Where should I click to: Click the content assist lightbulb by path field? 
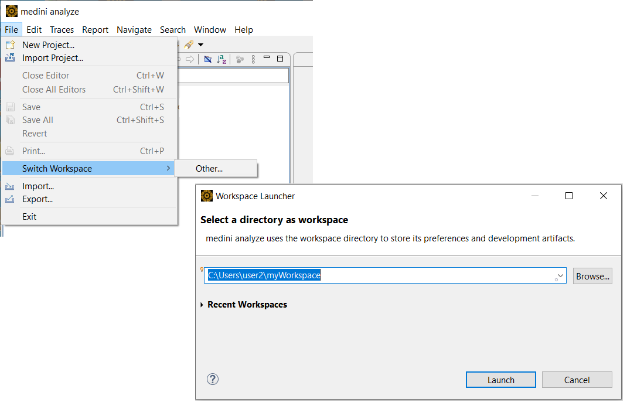pos(202,269)
